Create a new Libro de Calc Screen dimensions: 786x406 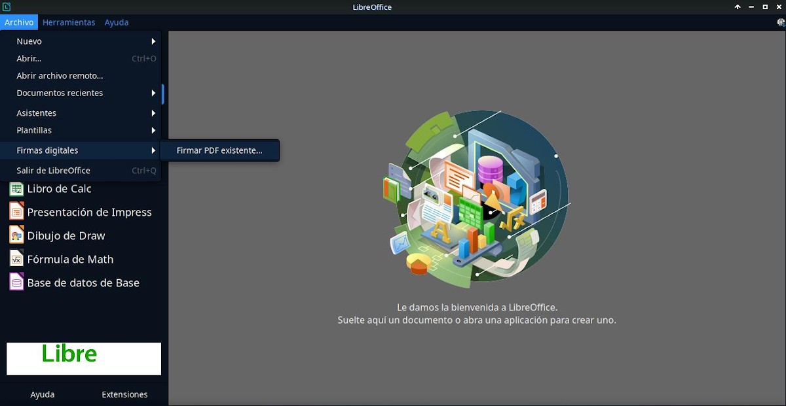click(59, 189)
